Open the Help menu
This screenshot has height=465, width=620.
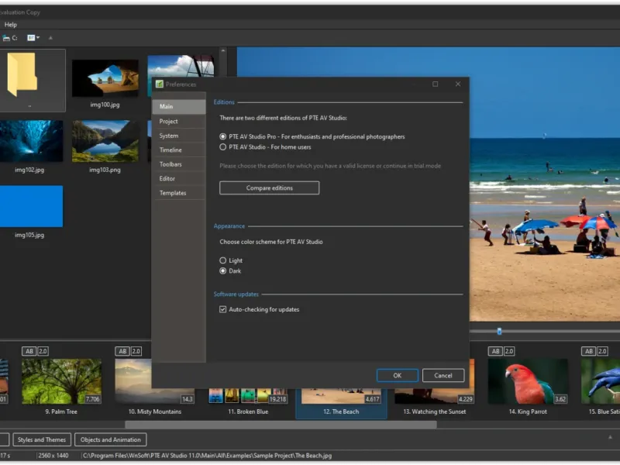tap(11, 25)
